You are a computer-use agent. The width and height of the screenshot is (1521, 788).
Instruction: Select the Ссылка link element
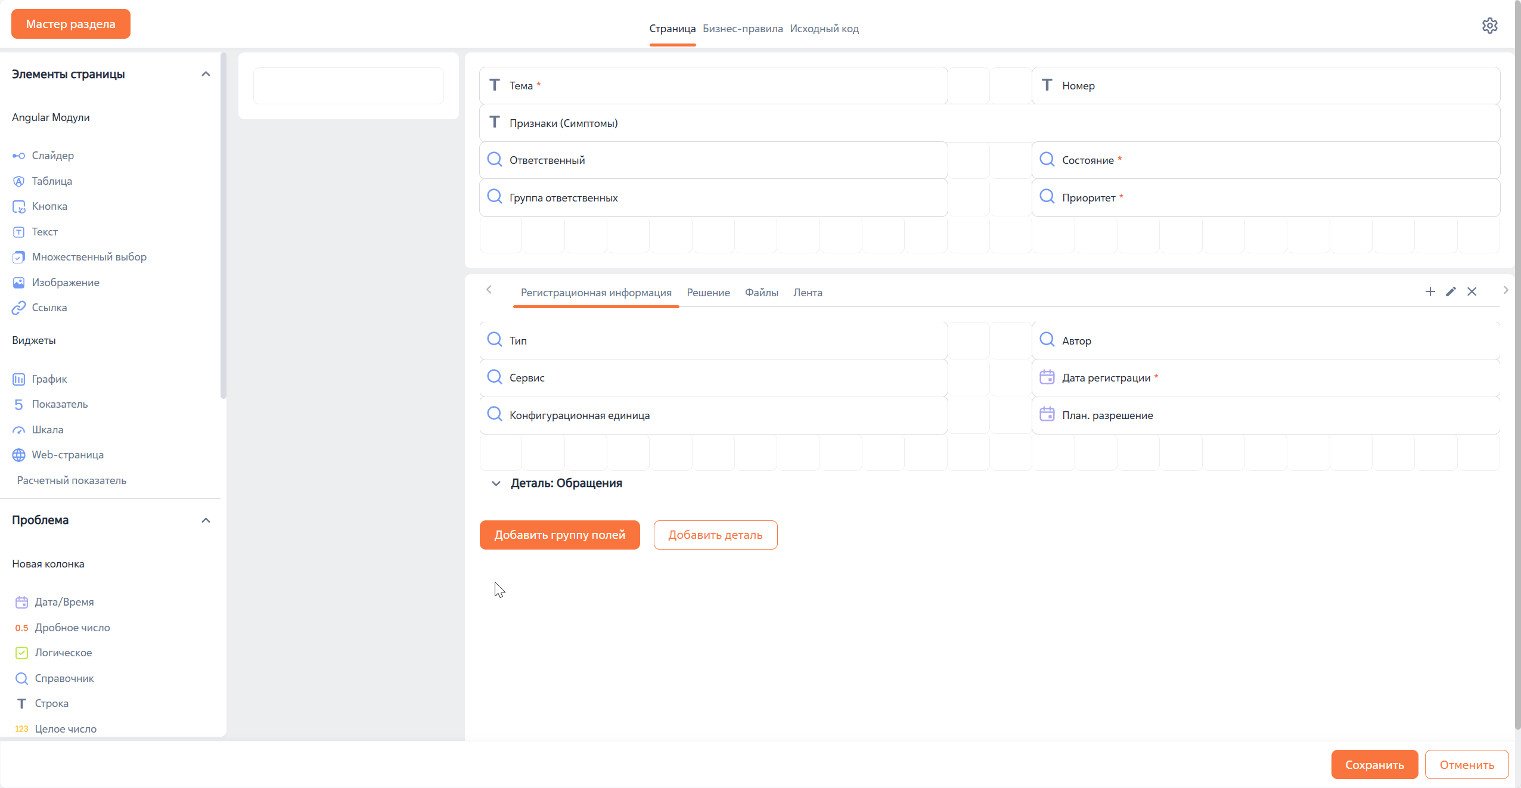18,308
